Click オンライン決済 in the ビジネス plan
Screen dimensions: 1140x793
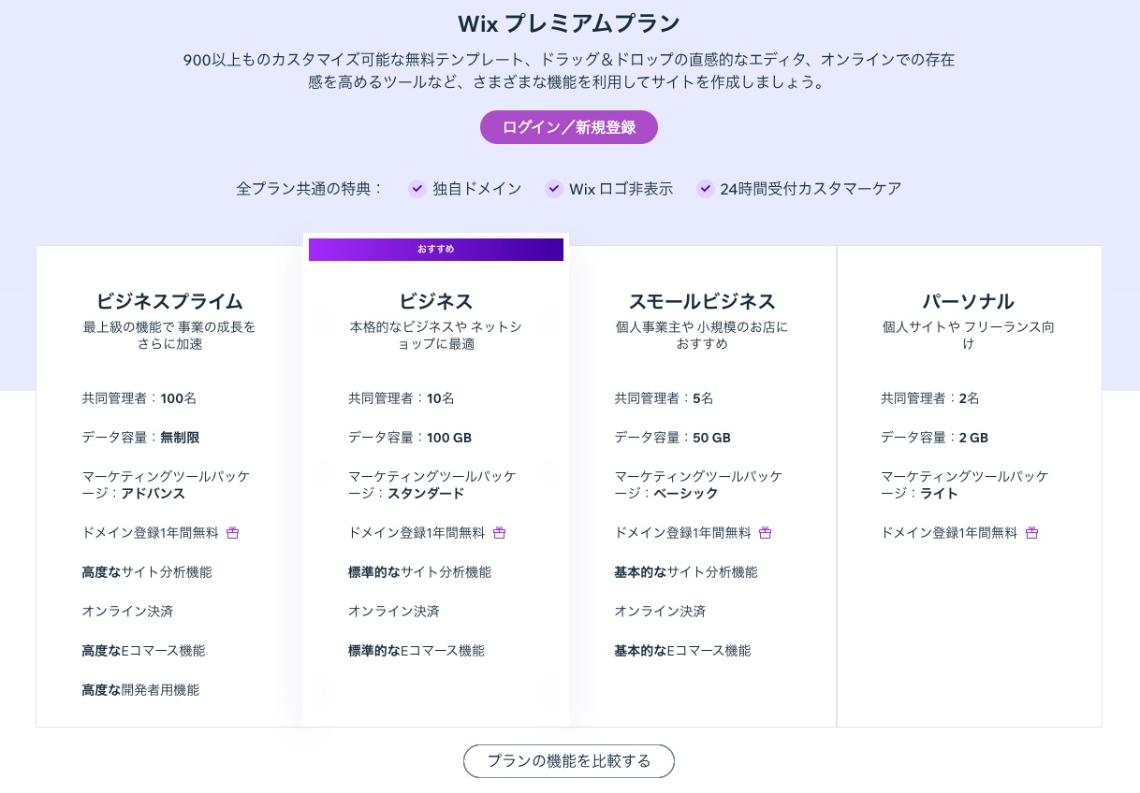[394, 611]
